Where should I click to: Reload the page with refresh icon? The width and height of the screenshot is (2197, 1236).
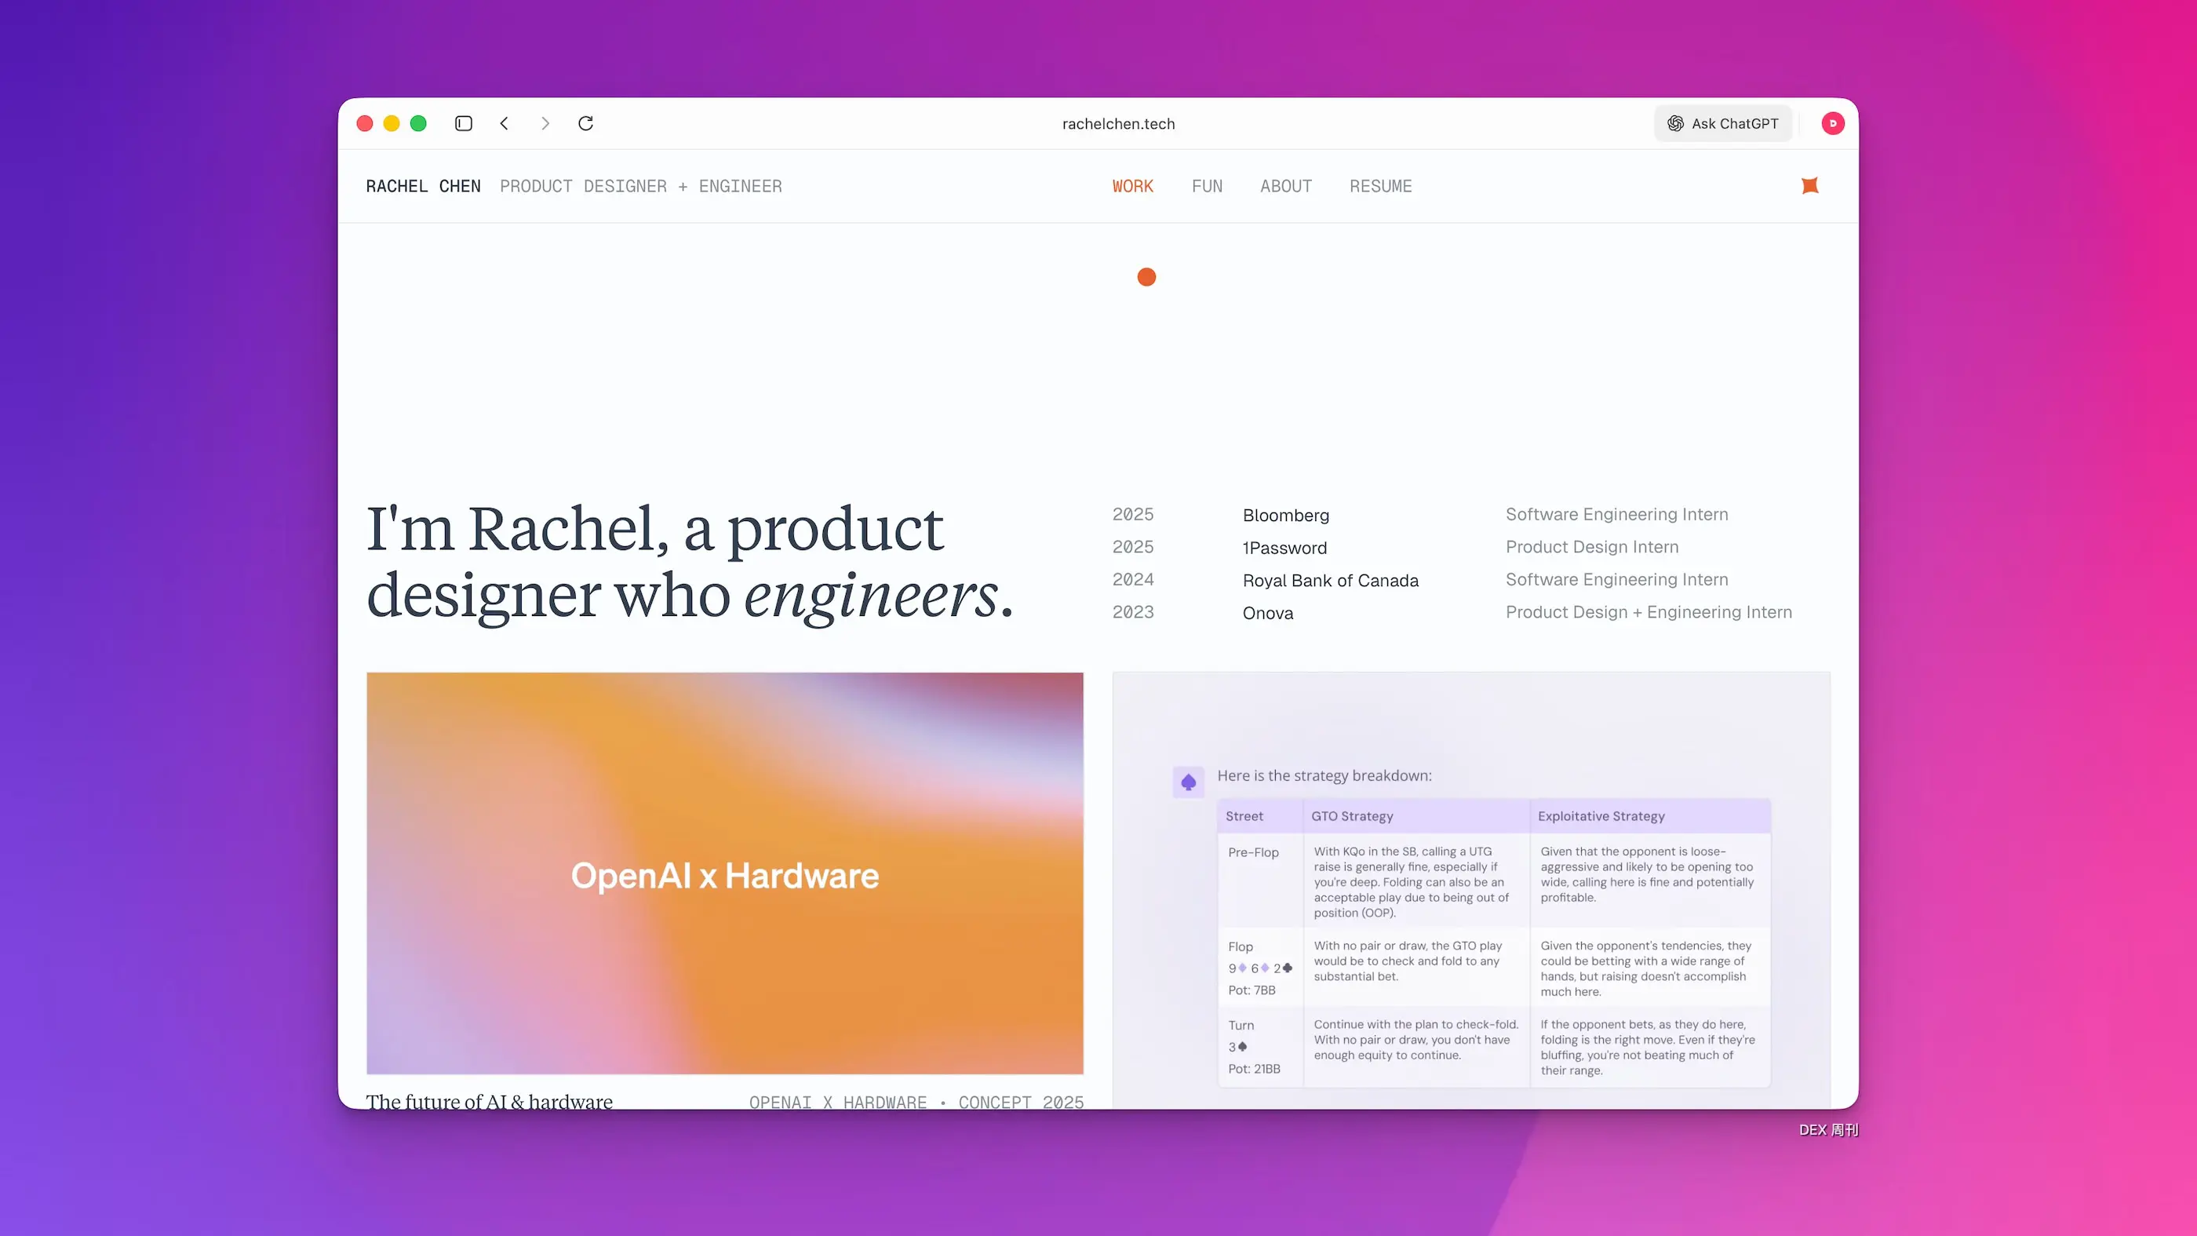click(x=586, y=124)
